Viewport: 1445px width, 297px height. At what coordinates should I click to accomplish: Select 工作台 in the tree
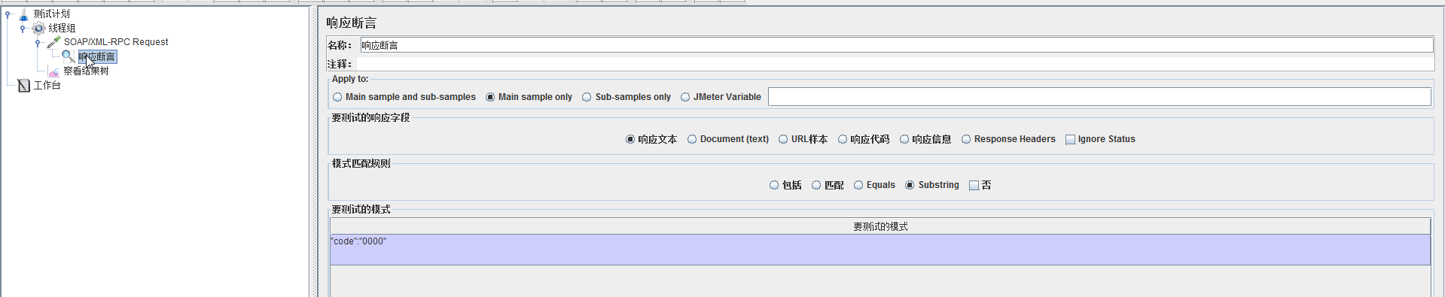tap(47, 86)
